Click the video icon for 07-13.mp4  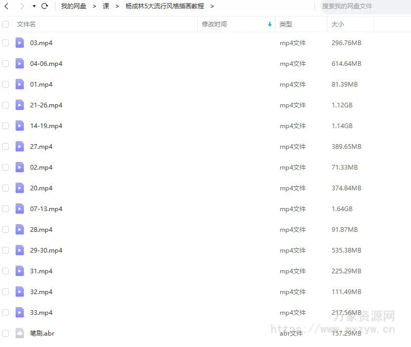(x=20, y=209)
